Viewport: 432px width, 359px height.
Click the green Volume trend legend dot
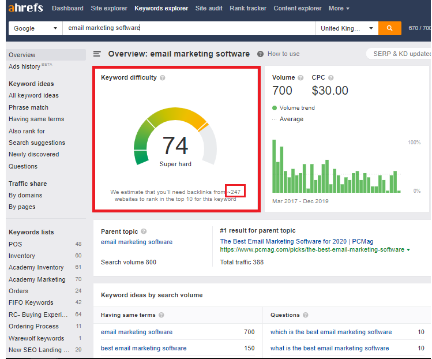tap(275, 108)
